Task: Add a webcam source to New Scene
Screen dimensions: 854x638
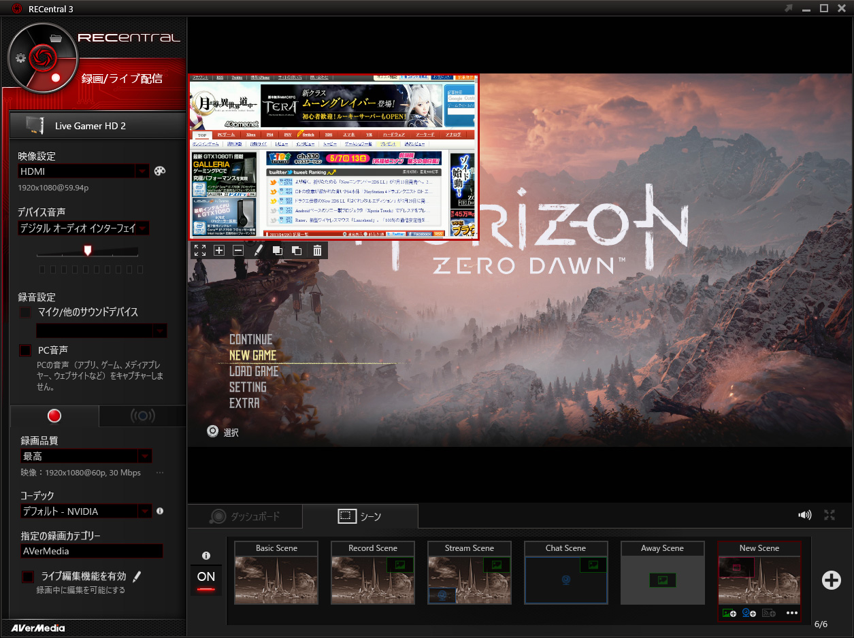Action: coord(749,613)
